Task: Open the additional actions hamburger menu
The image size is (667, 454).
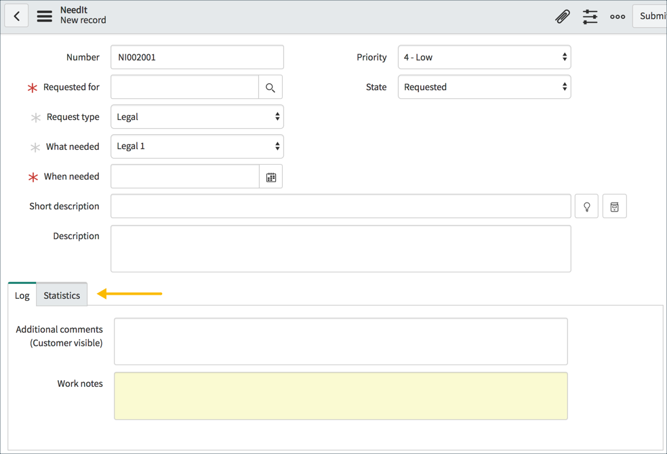Action: (43, 15)
